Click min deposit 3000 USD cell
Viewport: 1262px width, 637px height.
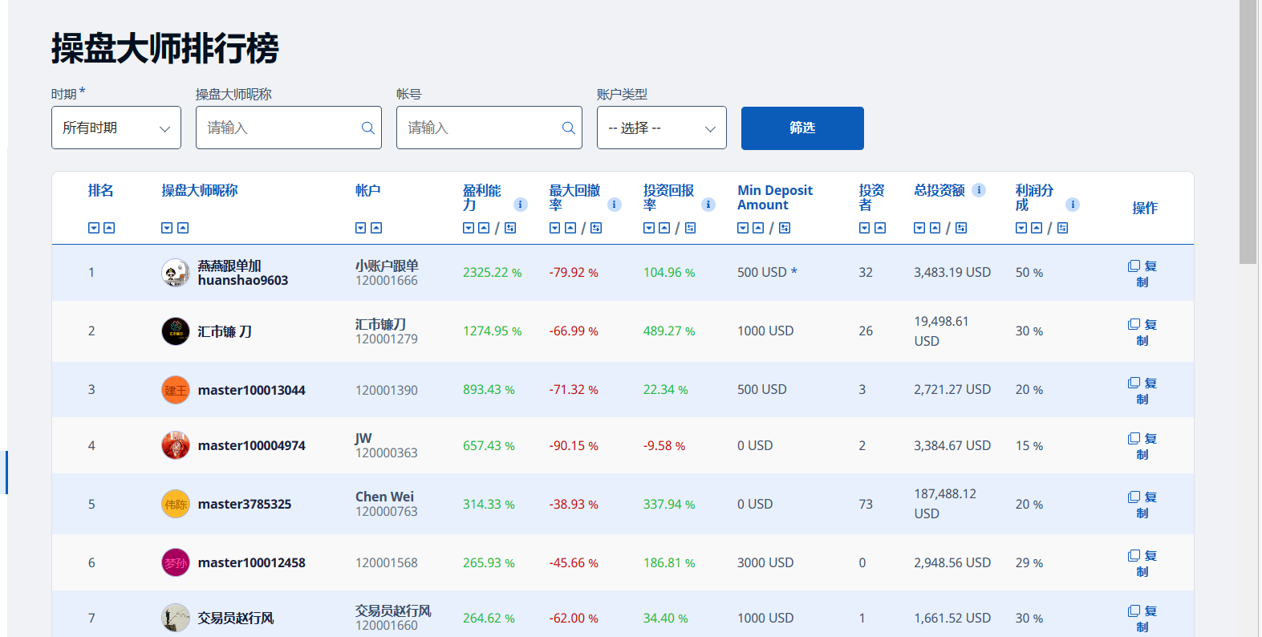click(x=765, y=562)
